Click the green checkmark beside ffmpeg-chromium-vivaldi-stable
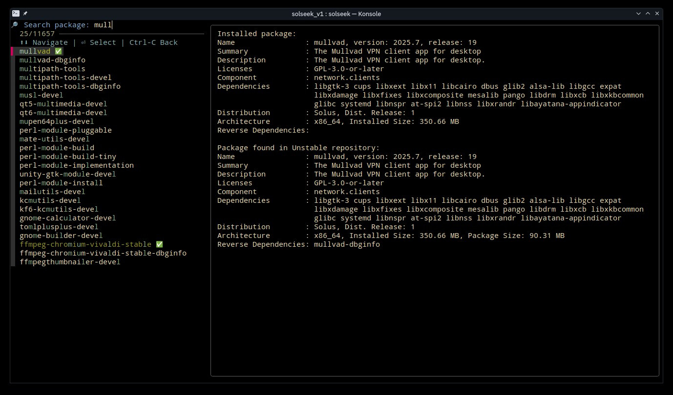Image resolution: width=673 pixels, height=395 pixels. point(159,244)
